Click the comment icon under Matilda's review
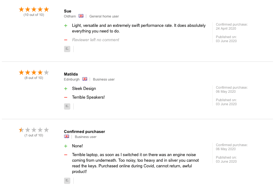This screenshot has width=278, height=187. pos(67,106)
